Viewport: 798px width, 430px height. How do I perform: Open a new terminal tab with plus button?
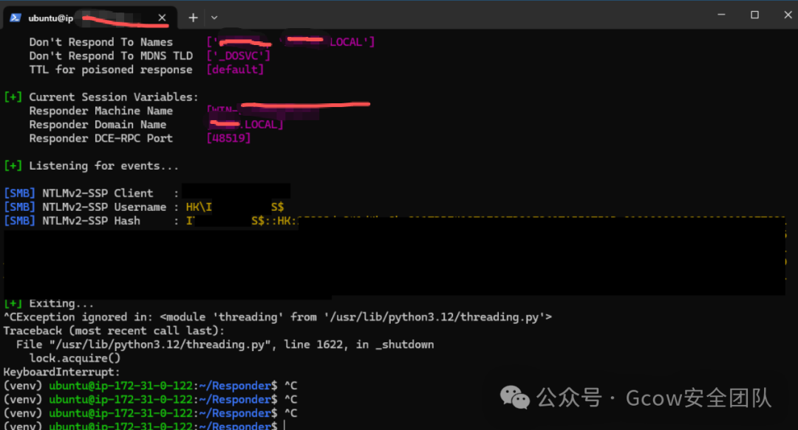pos(193,18)
